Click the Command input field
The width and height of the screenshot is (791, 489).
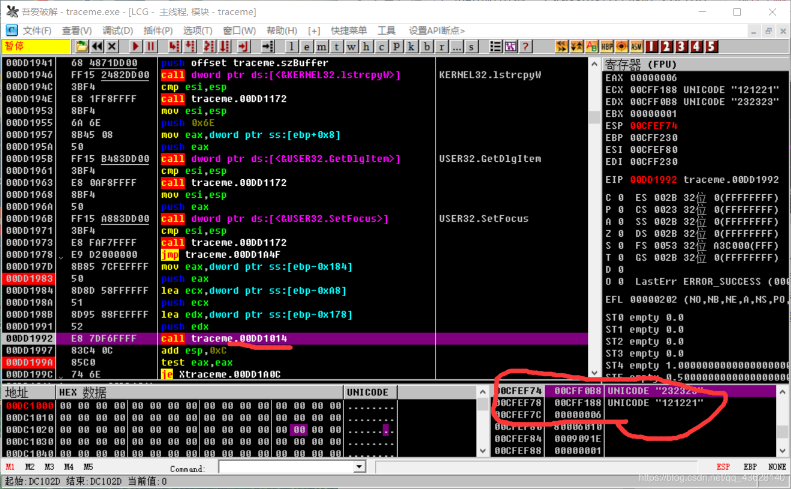click(x=286, y=467)
